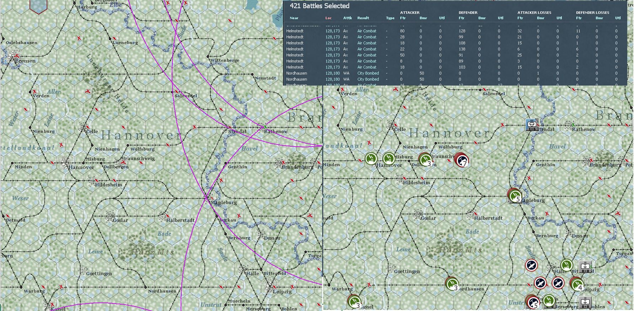
Task: Open the bombing stack numbered 3 at Dollbergen
Action: coord(425,159)
